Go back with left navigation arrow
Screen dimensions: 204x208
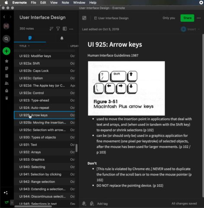tap(4, 17)
